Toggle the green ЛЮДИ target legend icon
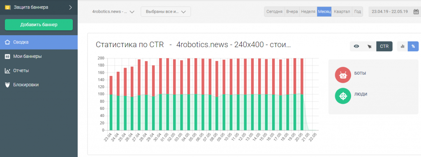 [343, 96]
